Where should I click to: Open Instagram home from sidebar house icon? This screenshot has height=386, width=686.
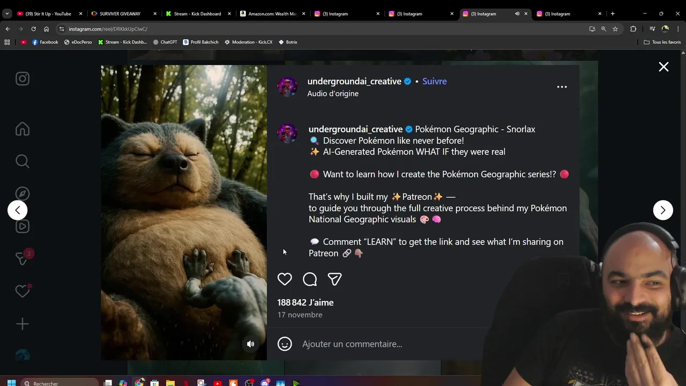coord(23,129)
